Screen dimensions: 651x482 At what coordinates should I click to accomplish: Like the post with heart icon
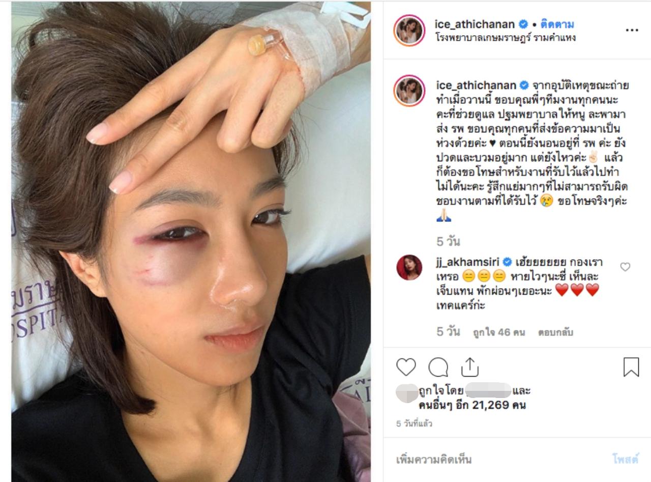pyautogui.click(x=406, y=367)
